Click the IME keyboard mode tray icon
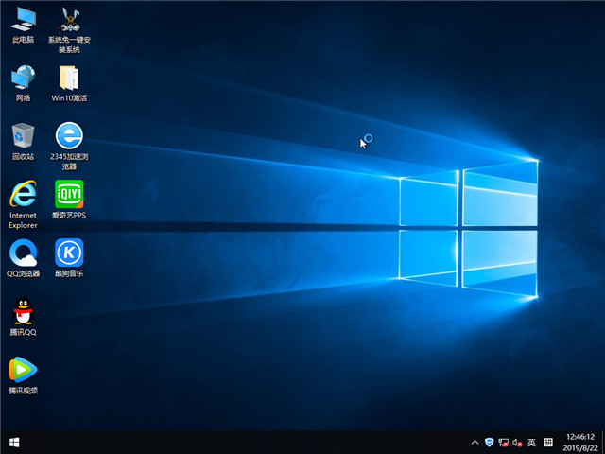The height and width of the screenshot is (454, 605). [547, 442]
